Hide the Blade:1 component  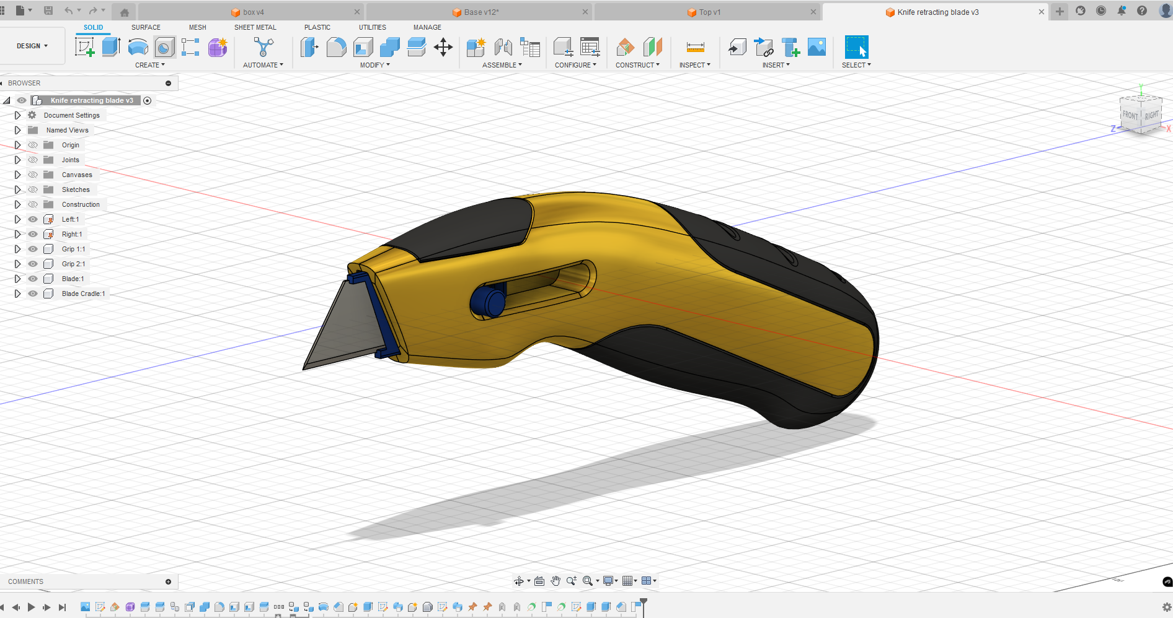(x=33, y=279)
